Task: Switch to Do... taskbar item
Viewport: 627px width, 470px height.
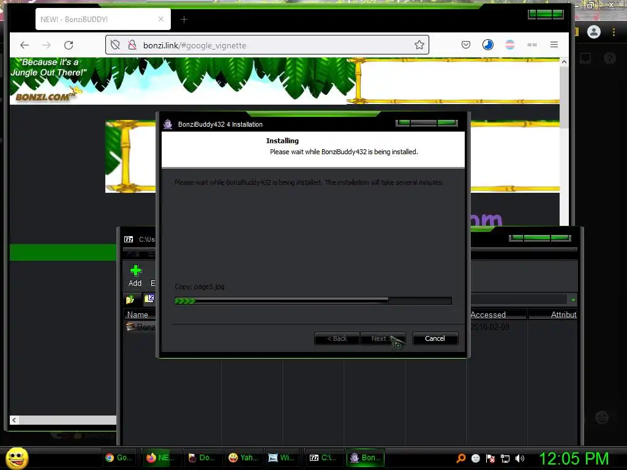Action: click(201, 458)
